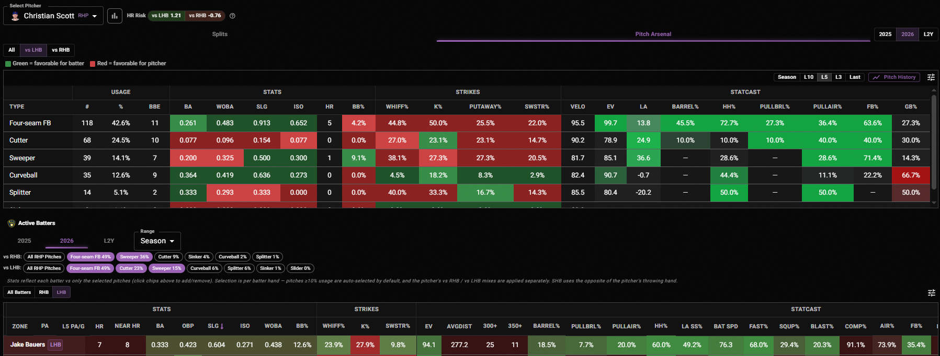
Task: Toggle the Cutter 23% vs LHB chip
Action: click(131, 268)
